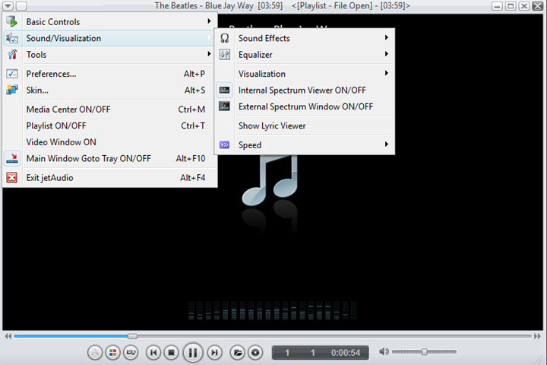Click the Preferences checkmark icon
The height and width of the screenshot is (365, 547).
(x=12, y=74)
